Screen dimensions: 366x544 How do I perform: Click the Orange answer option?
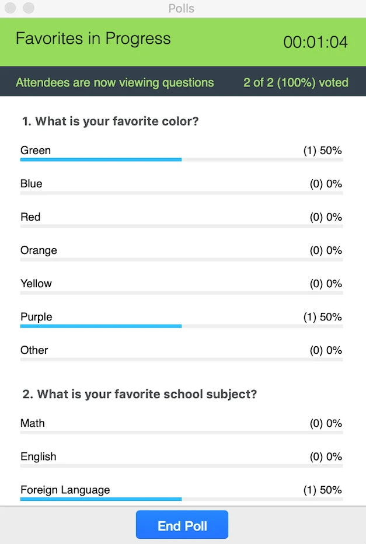pyautogui.click(x=39, y=250)
